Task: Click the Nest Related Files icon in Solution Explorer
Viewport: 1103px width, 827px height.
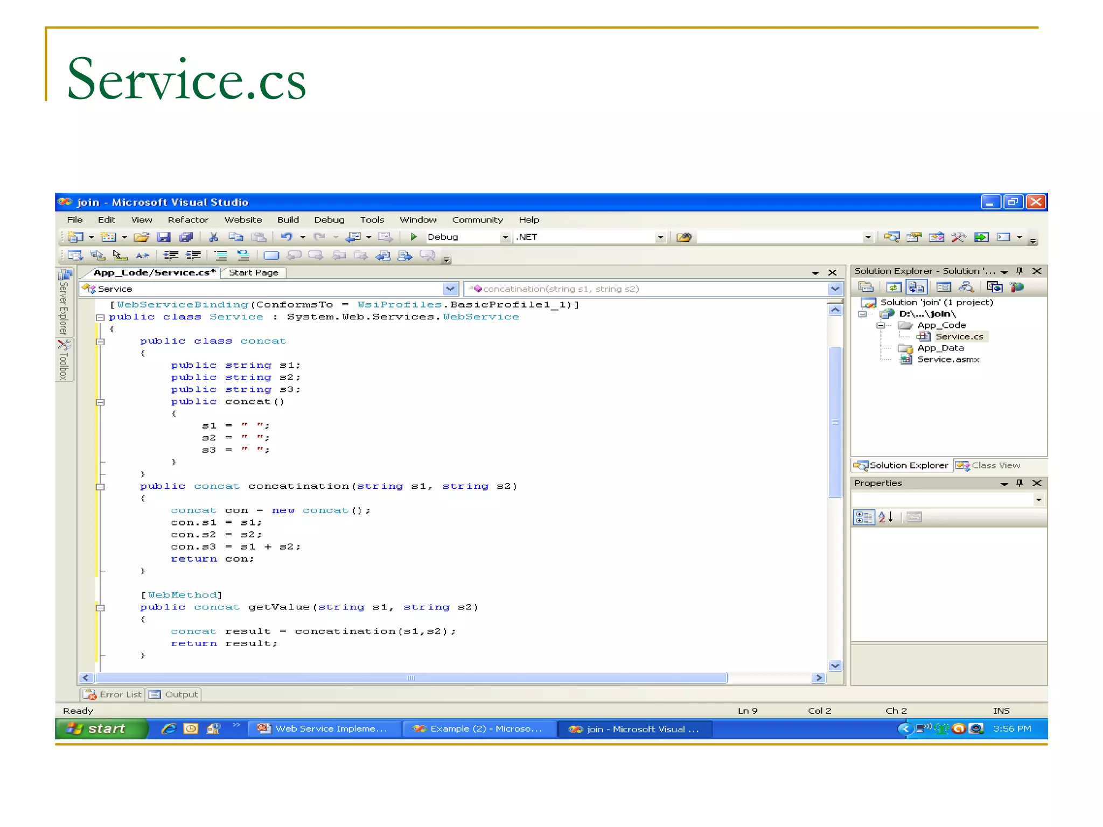Action: click(916, 288)
